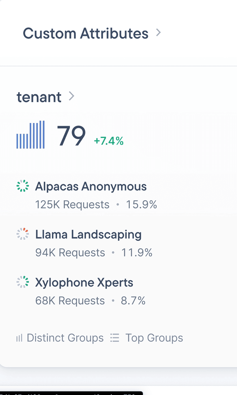Open the tenant attribute title

coord(39,97)
